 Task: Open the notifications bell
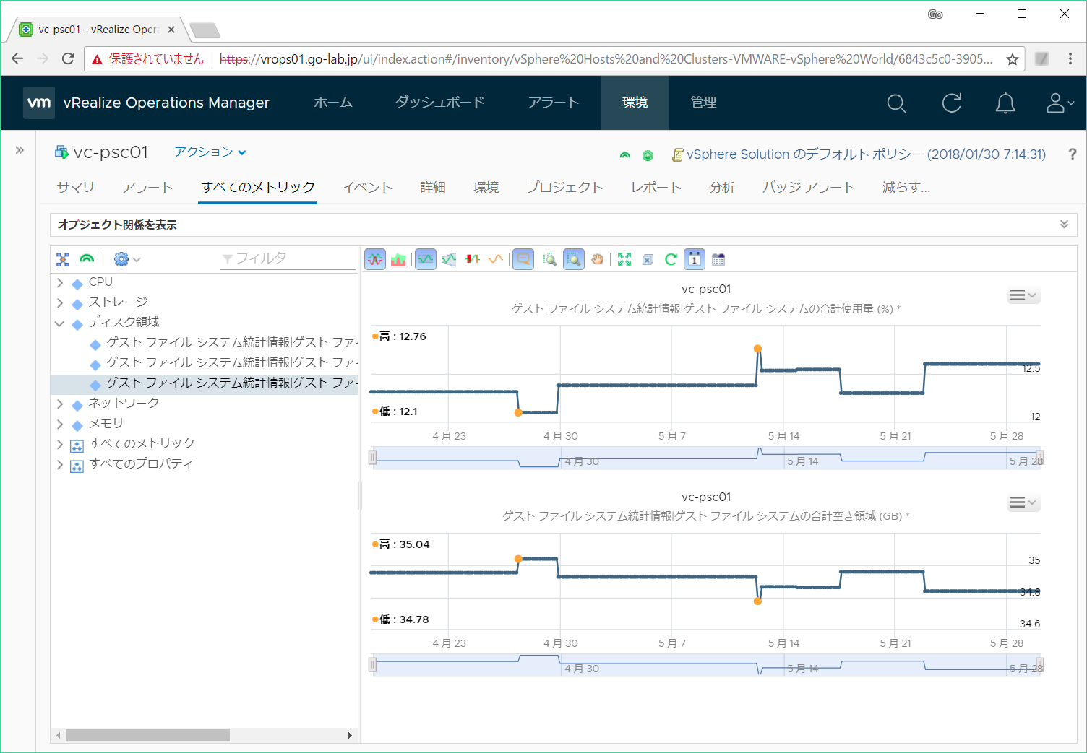[1005, 103]
